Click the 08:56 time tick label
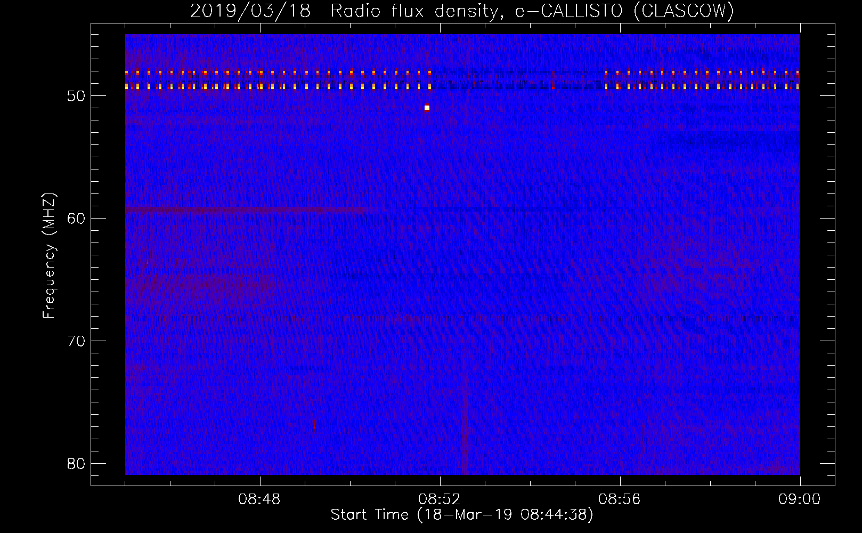The height and width of the screenshot is (533, 862). (x=620, y=499)
